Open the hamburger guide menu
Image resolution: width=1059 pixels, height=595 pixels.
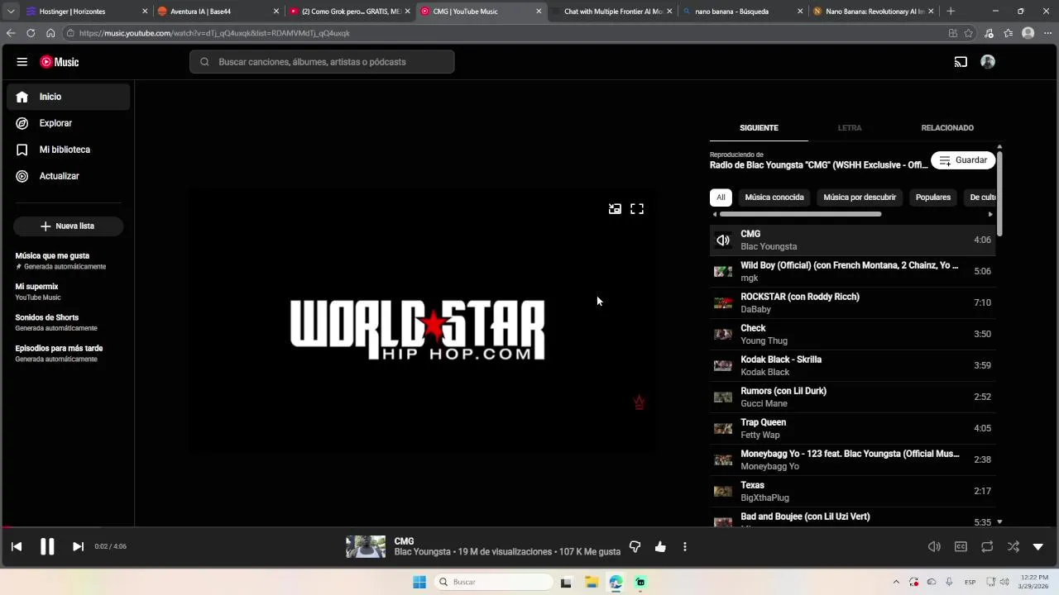pyautogui.click(x=22, y=62)
